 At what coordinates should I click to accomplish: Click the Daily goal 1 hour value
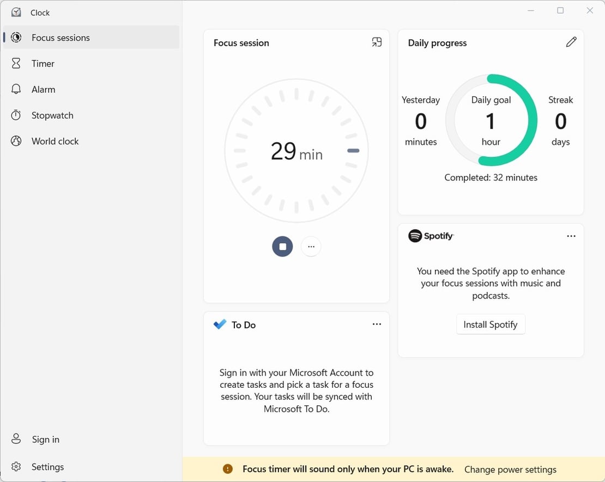click(491, 121)
